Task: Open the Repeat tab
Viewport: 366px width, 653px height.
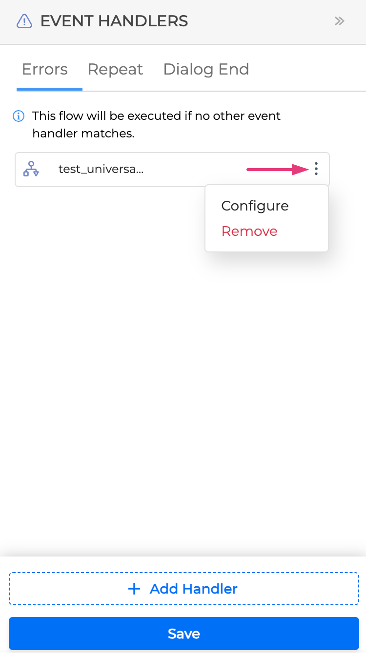Action: coord(115,70)
